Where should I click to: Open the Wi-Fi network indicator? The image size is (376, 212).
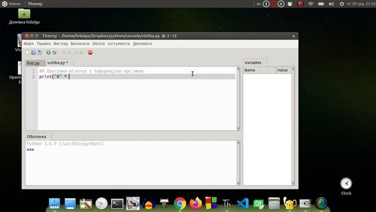click(x=311, y=4)
